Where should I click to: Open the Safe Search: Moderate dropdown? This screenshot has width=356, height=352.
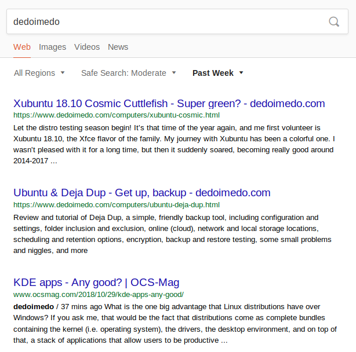129,73
